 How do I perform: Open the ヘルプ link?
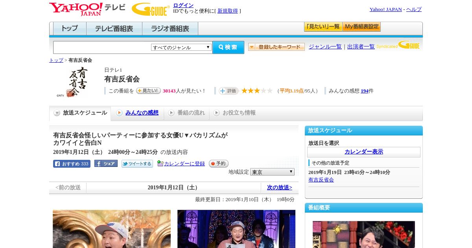coord(414,9)
